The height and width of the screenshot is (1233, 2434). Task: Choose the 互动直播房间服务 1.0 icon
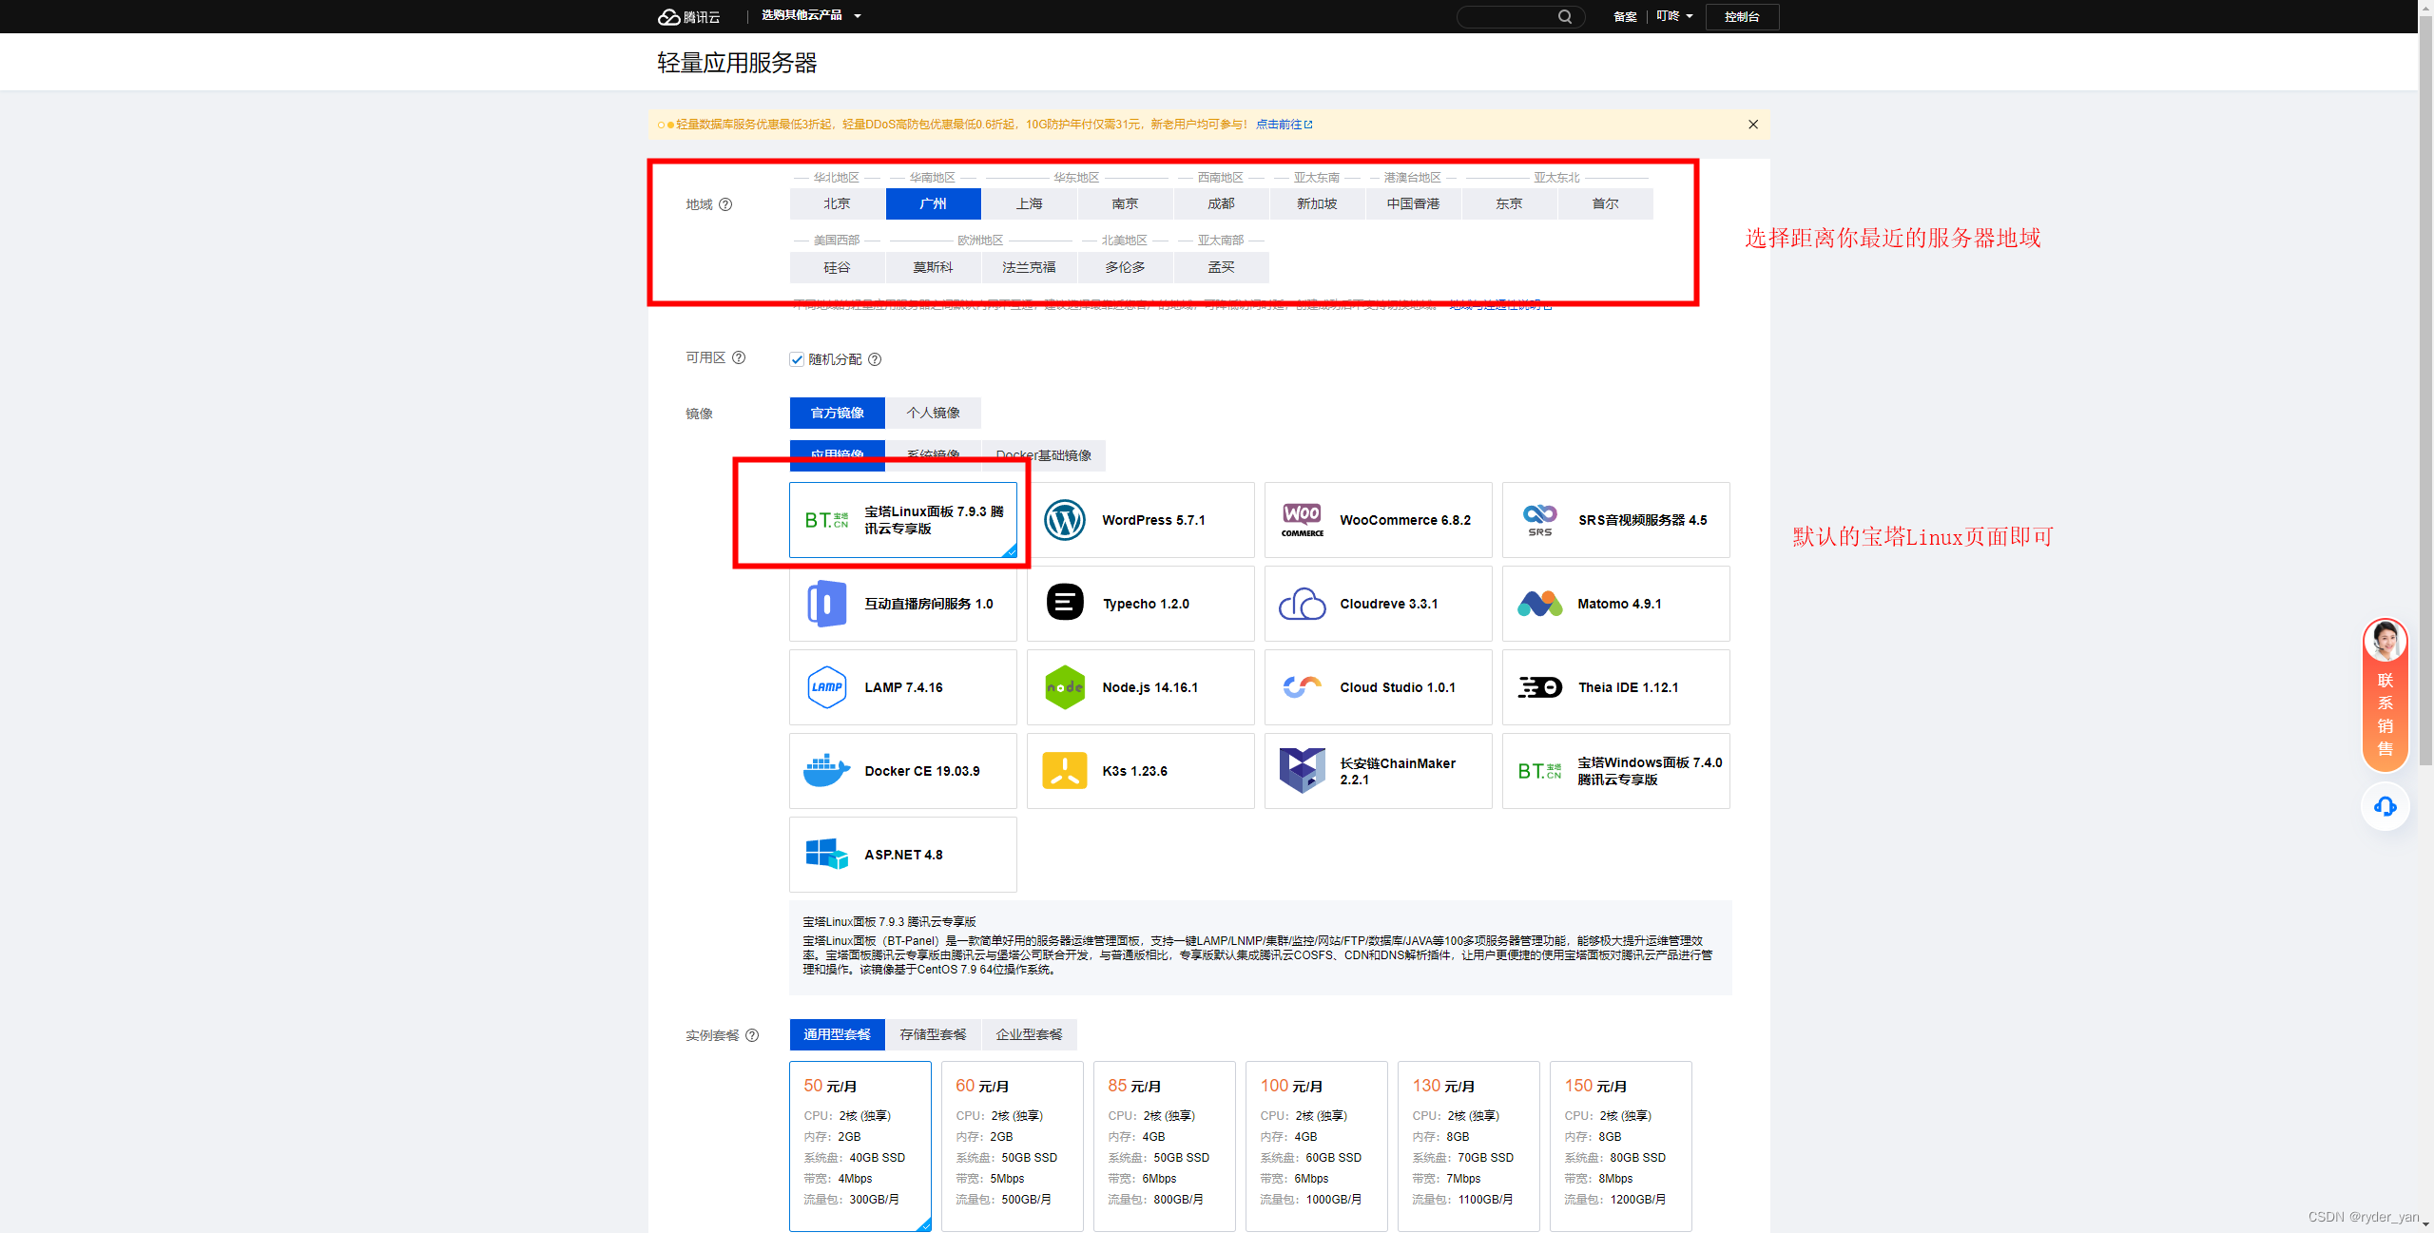[826, 604]
